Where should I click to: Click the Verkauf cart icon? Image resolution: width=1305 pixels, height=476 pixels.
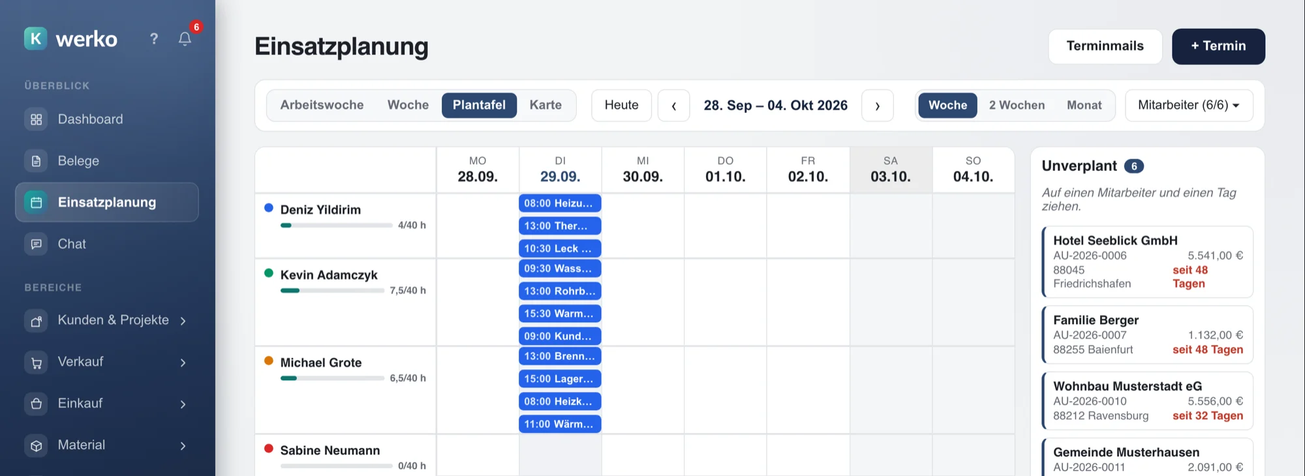pos(36,363)
